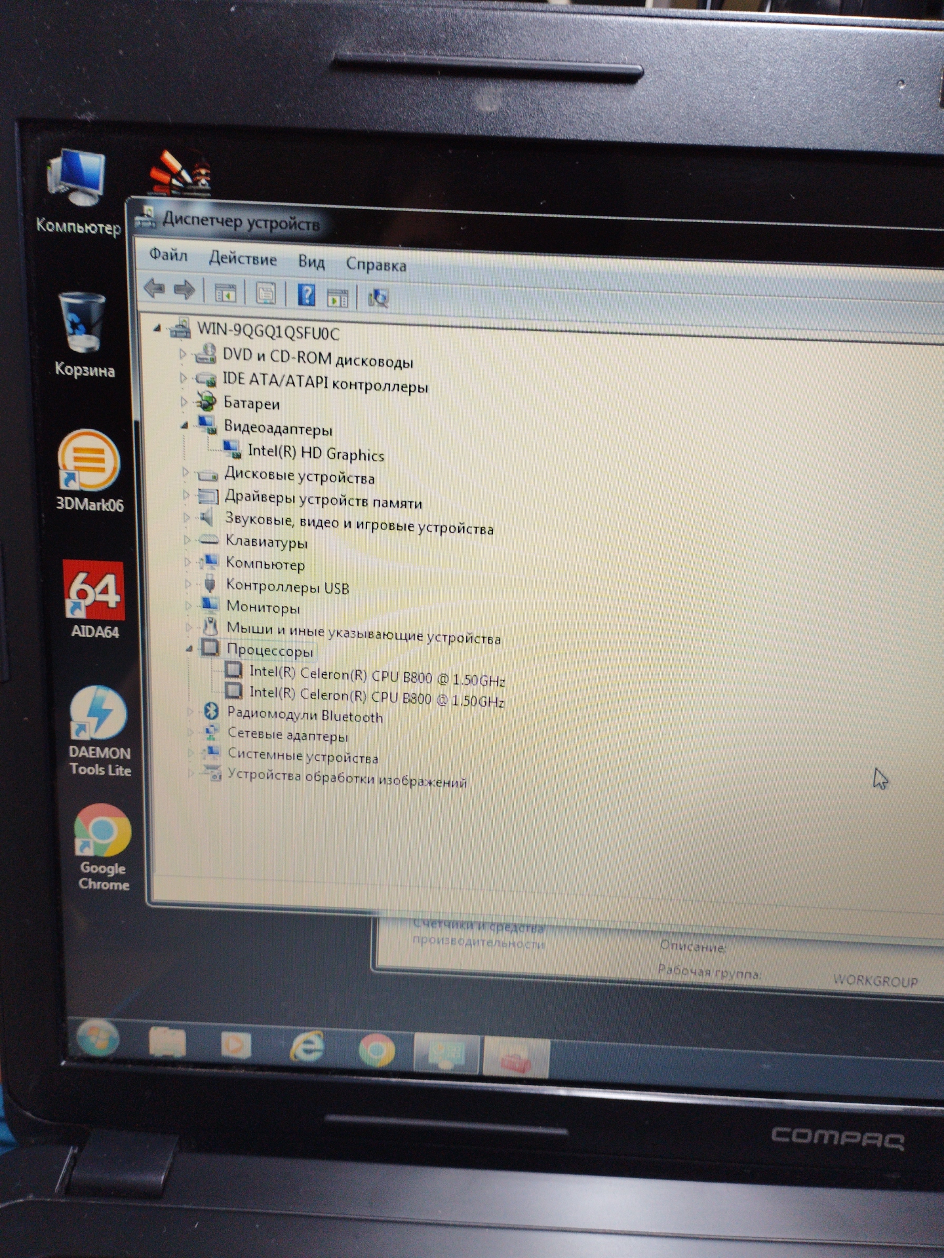Screen dimensions: 944x1258
Task: Open Chrome from the taskbar
Action: [x=377, y=1050]
